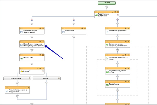The height and width of the screenshot is (105, 157).
Task: Delete the Финальная block
Action: click(85, 28)
